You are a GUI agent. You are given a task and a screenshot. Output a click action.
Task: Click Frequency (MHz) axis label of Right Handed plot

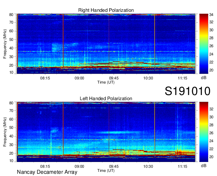5,44
